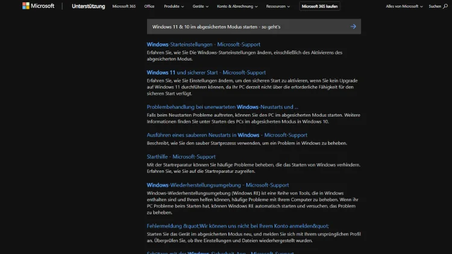Click the blue arrow in search box
The width and height of the screenshot is (452, 254).
(x=353, y=26)
